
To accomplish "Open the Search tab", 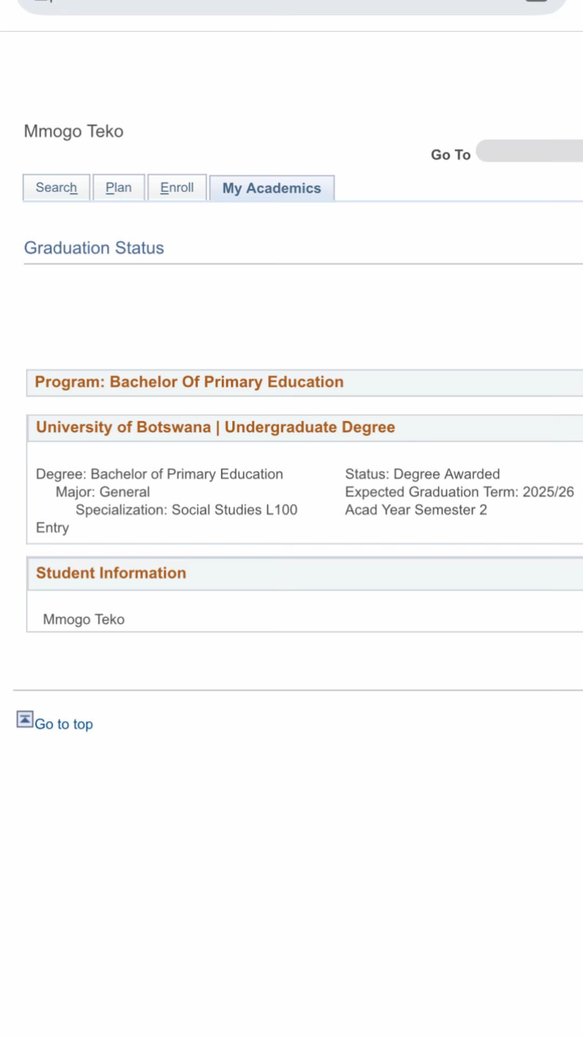I will 56,188.
